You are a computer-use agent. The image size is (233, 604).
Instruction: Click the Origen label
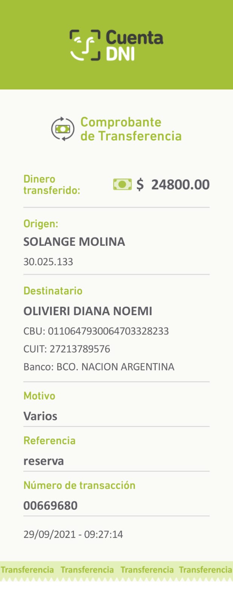[x=41, y=224]
